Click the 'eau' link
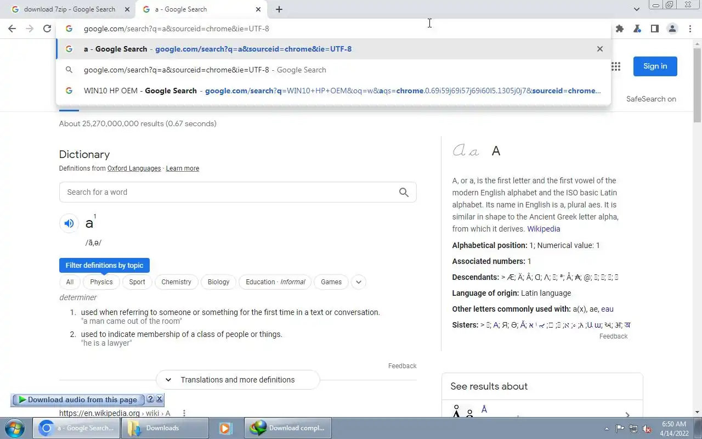 point(607,309)
